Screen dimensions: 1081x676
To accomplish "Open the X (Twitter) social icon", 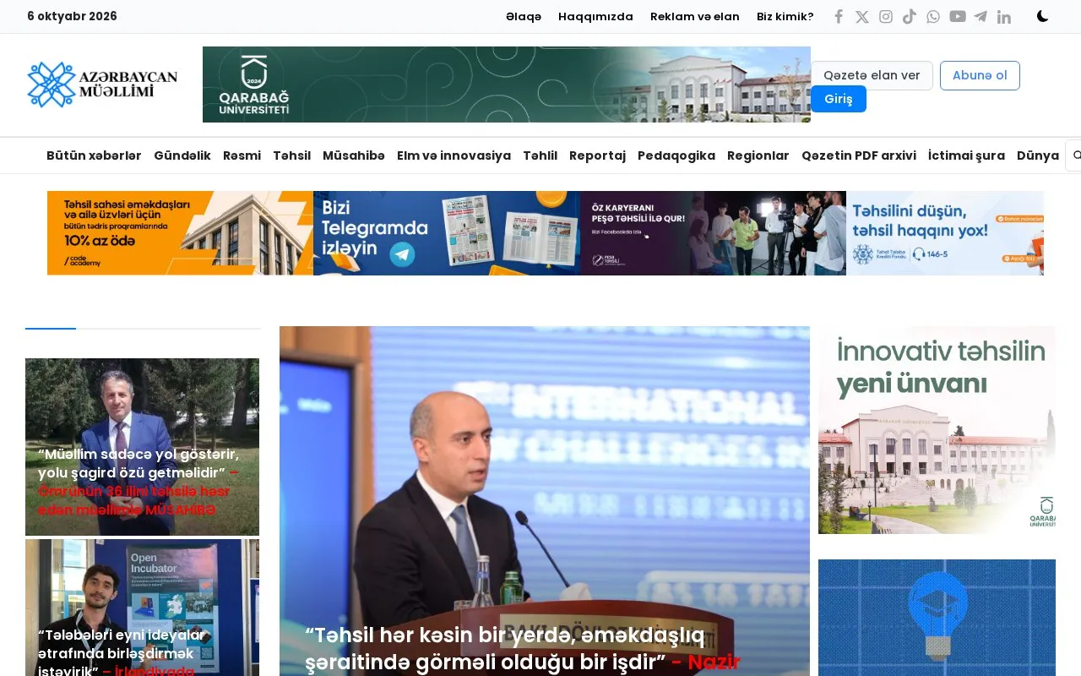I will tap(862, 17).
